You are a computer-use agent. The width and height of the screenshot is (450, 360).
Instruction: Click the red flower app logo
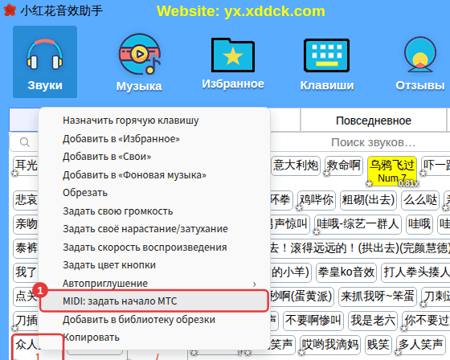pyautogui.click(x=10, y=10)
